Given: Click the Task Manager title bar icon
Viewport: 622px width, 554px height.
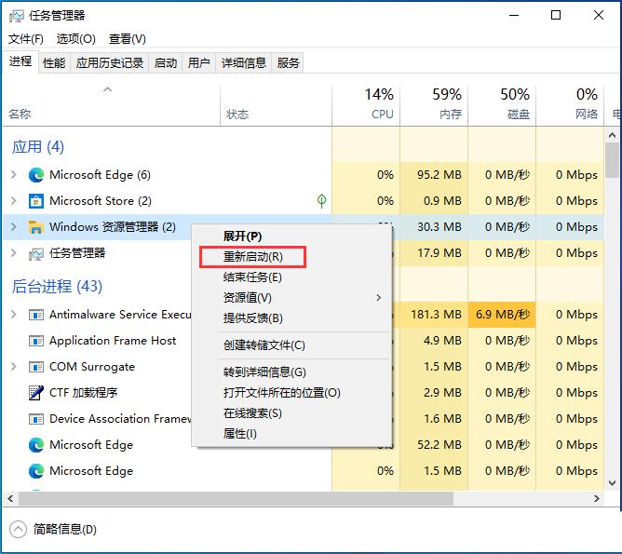Looking at the screenshot, I should coord(16,16).
